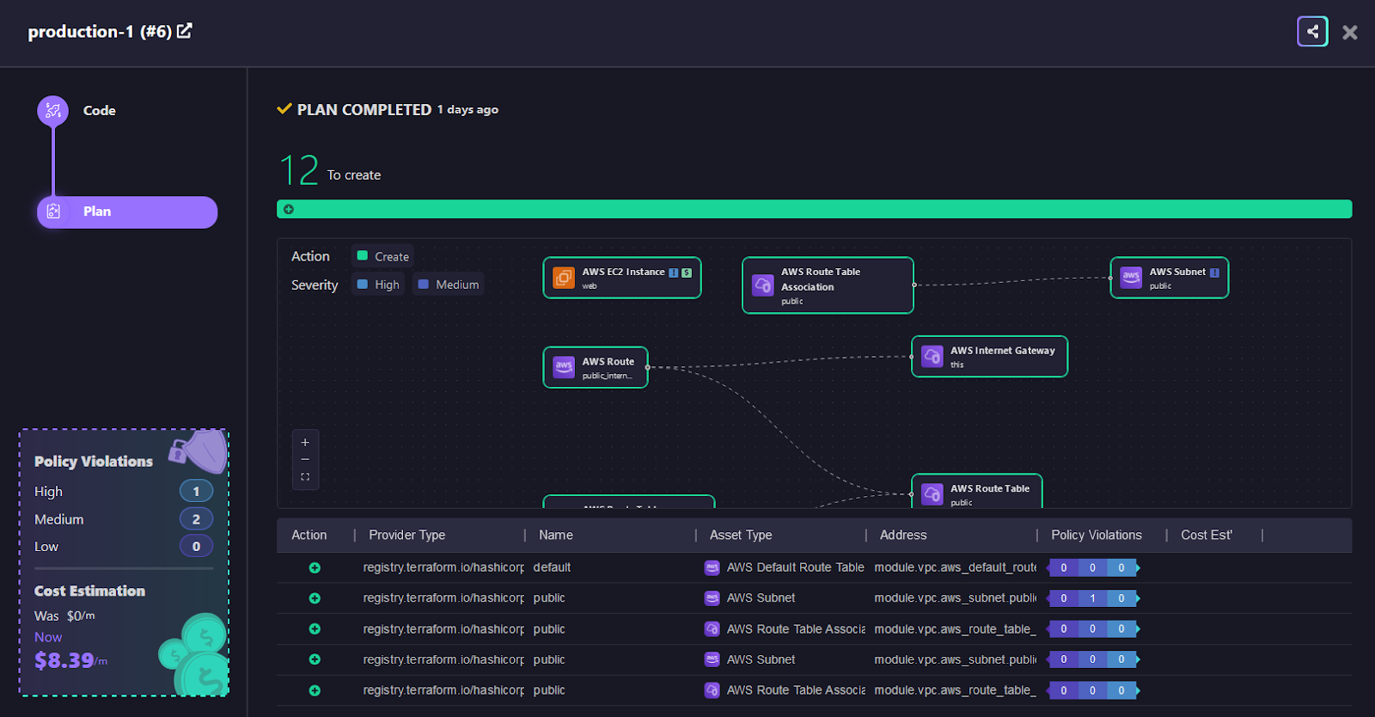Image resolution: width=1375 pixels, height=717 pixels.
Task: Sort by Address column header
Action: pos(903,535)
